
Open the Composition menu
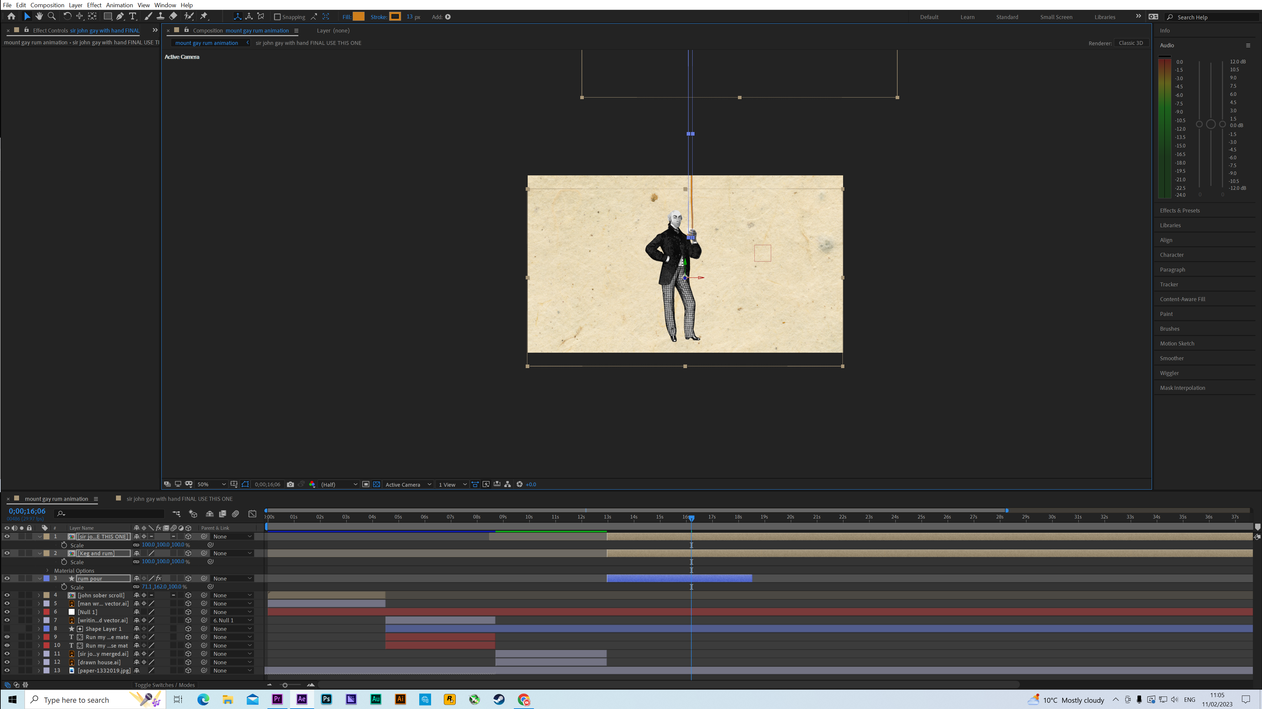click(x=47, y=5)
